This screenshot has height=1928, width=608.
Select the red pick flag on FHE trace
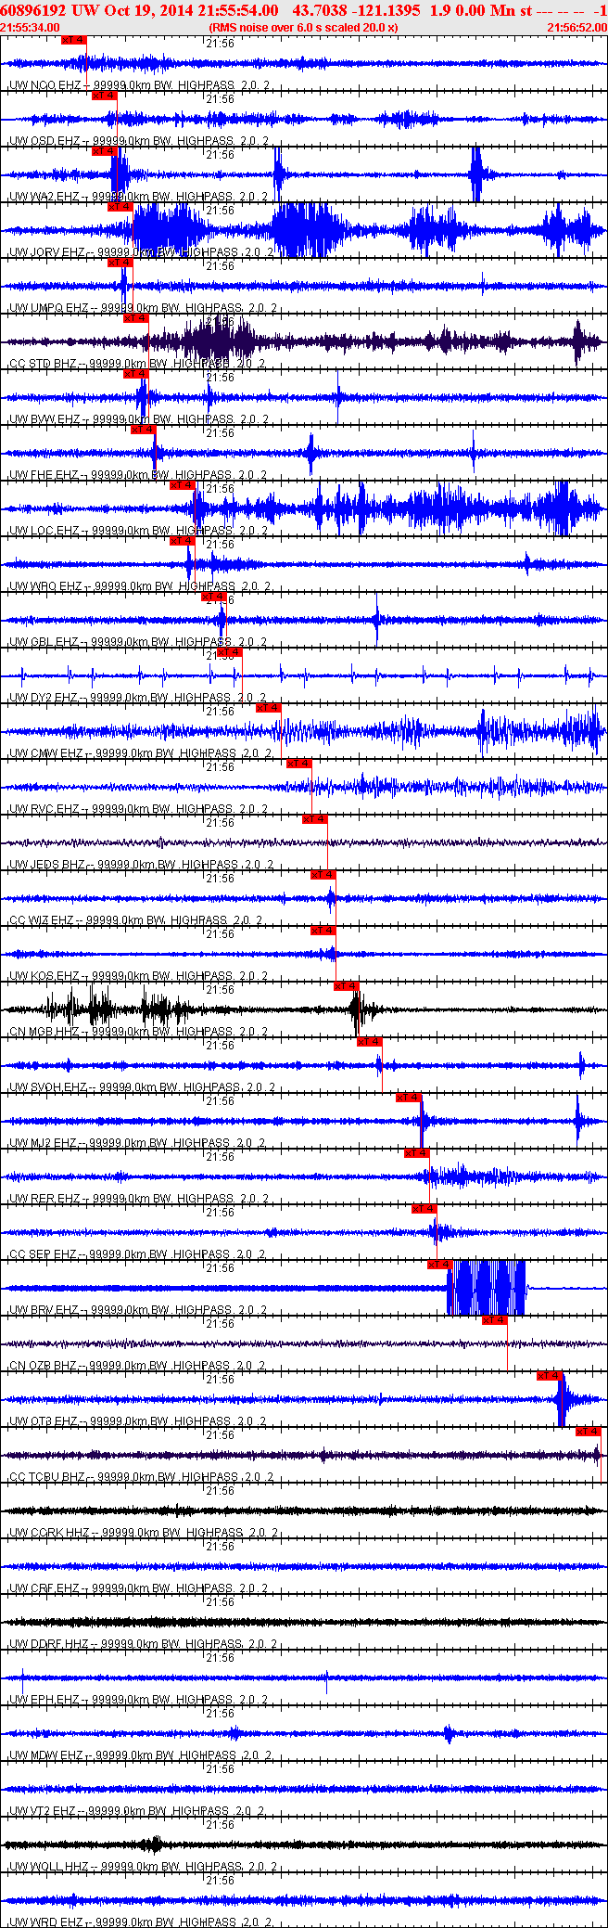click(144, 430)
